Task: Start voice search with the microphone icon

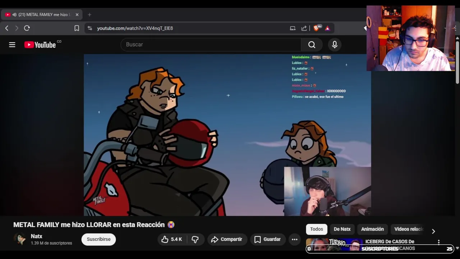Action: [335, 45]
